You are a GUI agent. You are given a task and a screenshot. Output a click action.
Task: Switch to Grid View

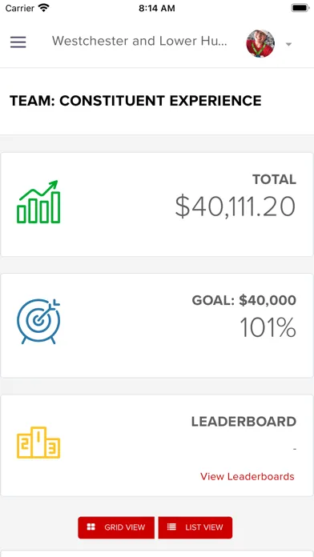point(116,527)
